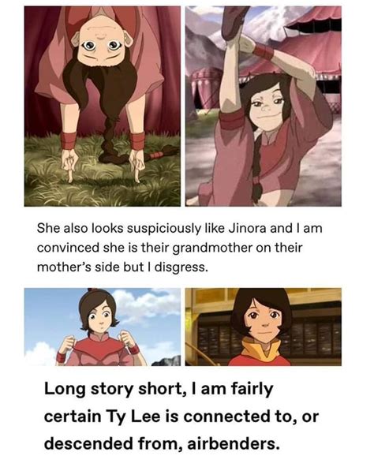
Task: Open the short-haired girl against sky image
Action: click(103, 327)
